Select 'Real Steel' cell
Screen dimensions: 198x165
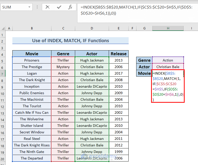click(32, 139)
